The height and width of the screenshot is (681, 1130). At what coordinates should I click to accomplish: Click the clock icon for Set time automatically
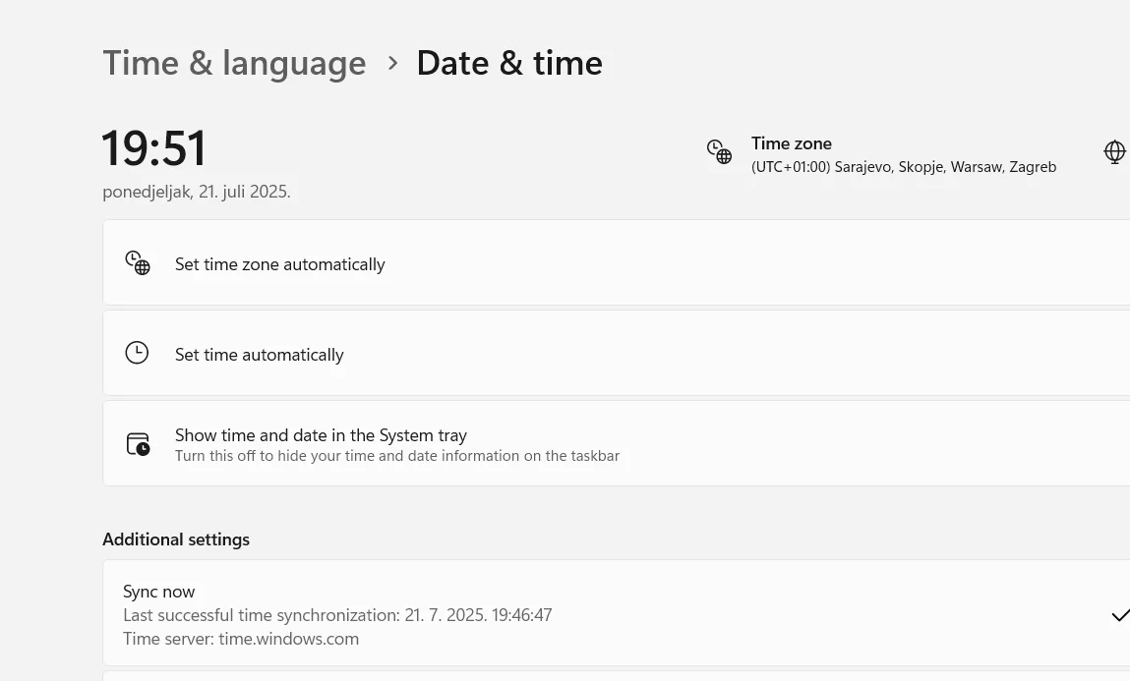point(137,353)
